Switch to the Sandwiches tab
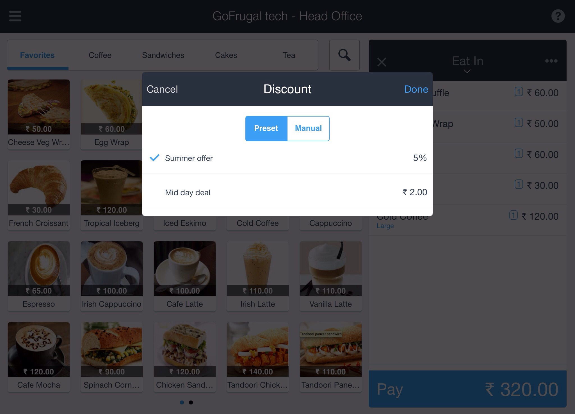The height and width of the screenshot is (414, 575). pos(163,55)
